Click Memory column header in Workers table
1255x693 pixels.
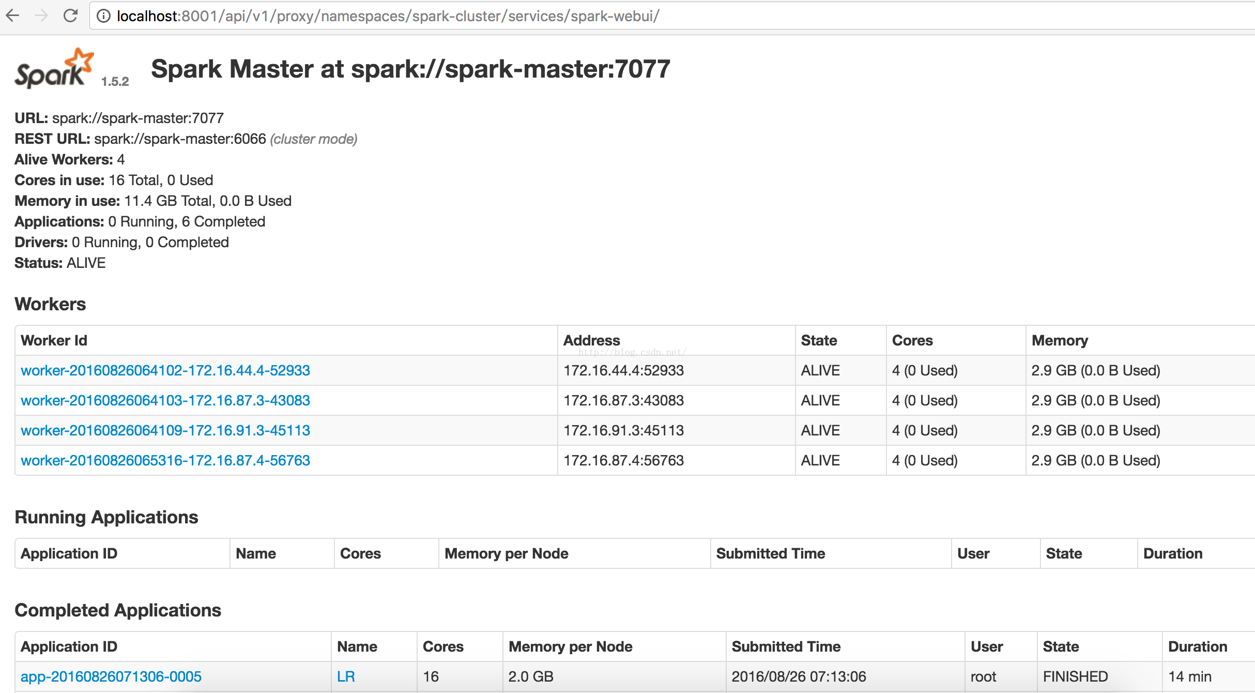point(1060,340)
